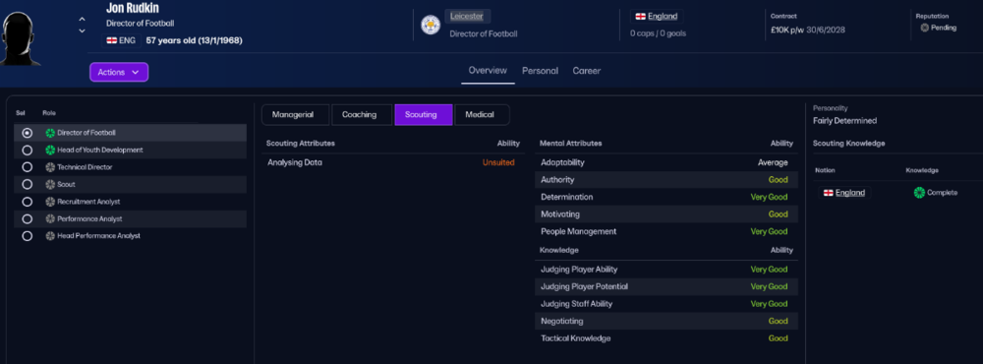Click the Judging Player Potential row
The image size is (983, 364).
click(667, 286)
